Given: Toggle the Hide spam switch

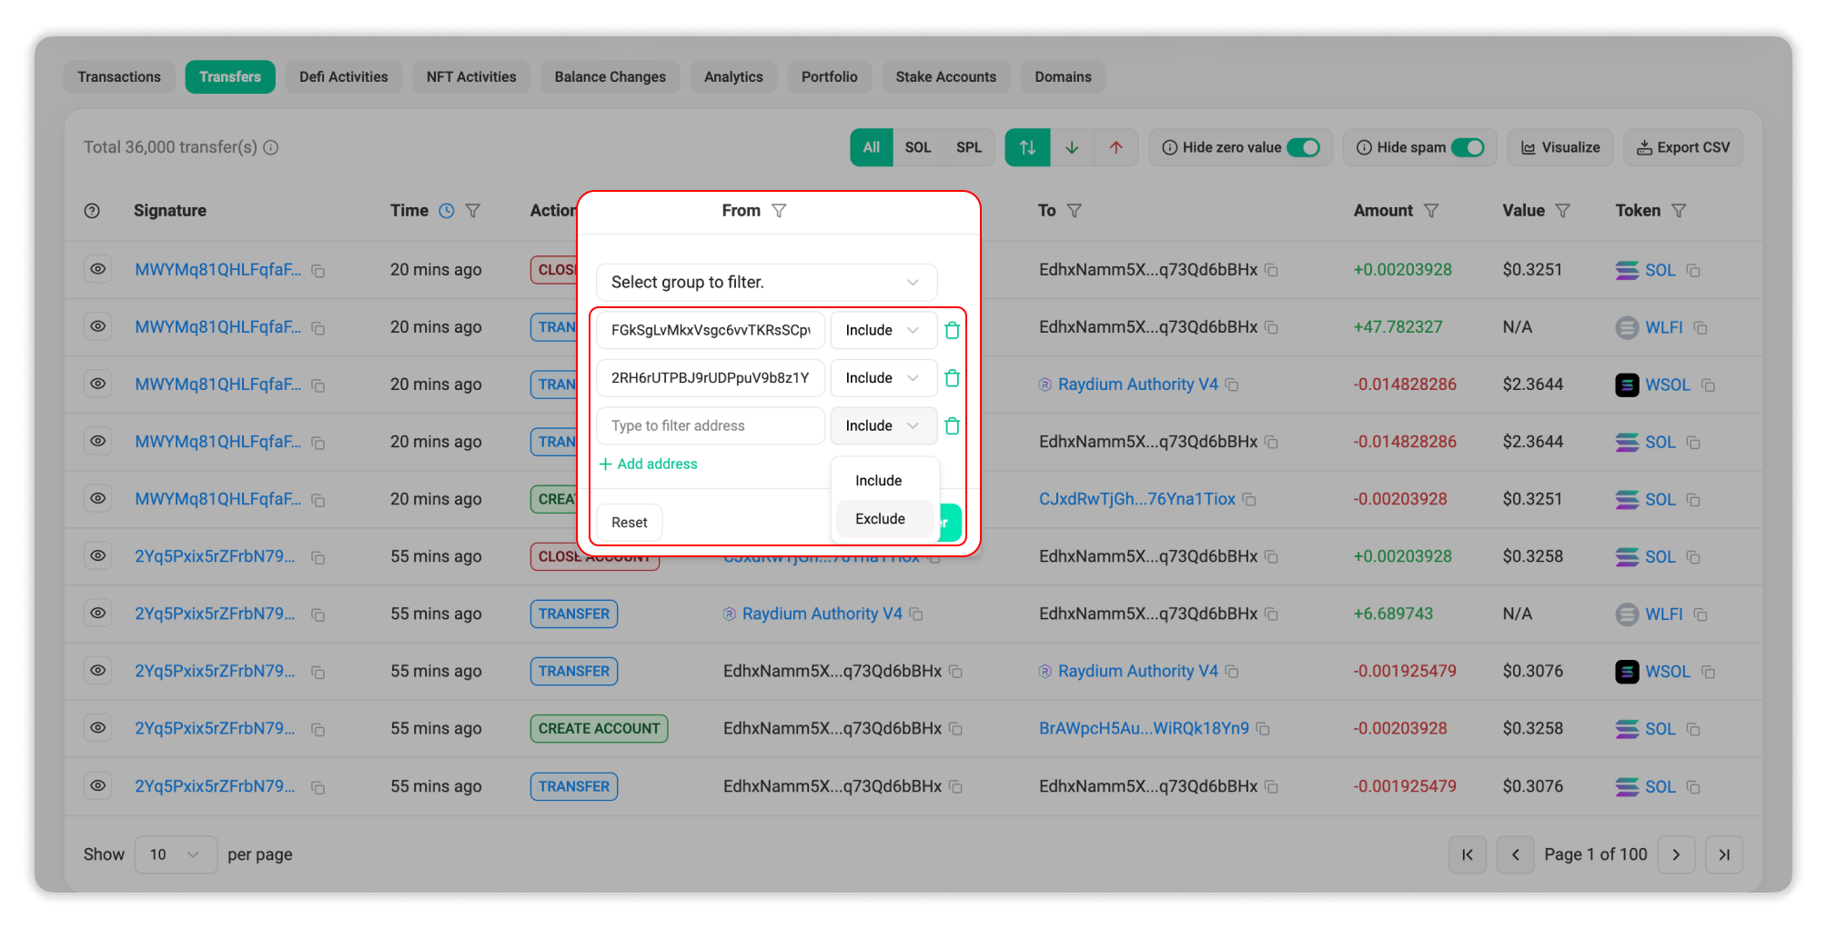Looking at the screenshot, I should click(1467, 147).
